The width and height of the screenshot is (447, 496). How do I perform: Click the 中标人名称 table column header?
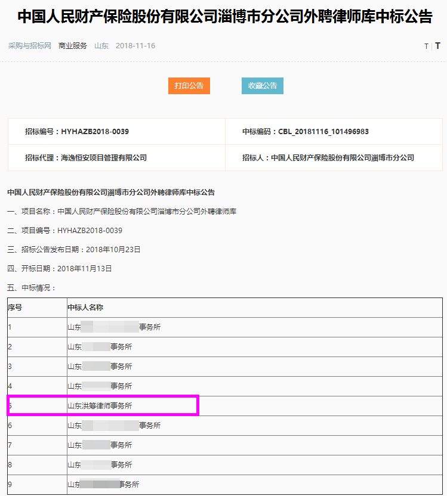pos(85,308)
